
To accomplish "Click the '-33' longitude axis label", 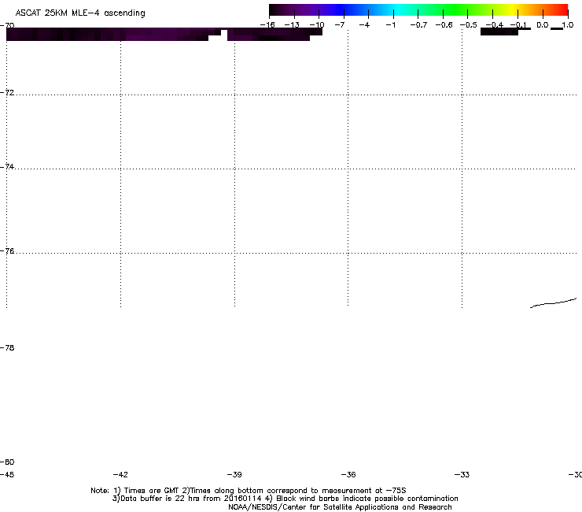I will point(462,474).
